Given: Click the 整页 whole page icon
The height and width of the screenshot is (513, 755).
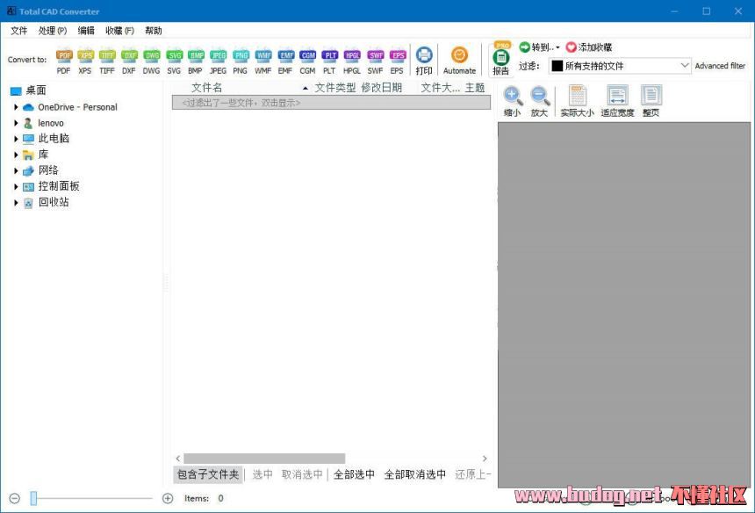Looking at the screenshot, I should (x=651, y=101).
